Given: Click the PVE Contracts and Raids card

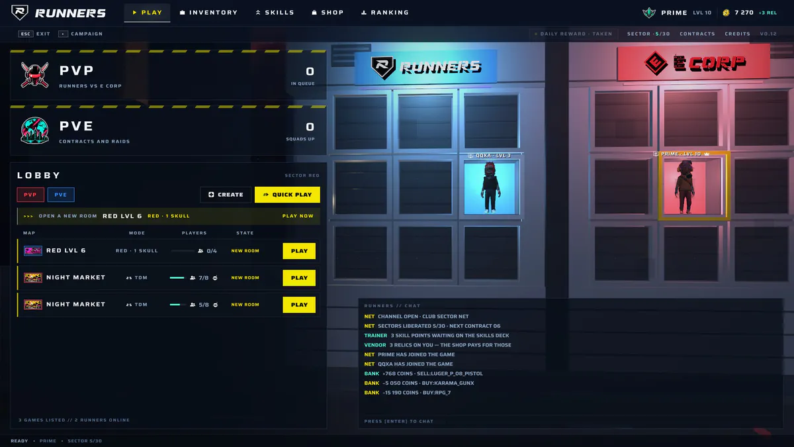Looking at the screenshot, I should click(x=168, y=131).
